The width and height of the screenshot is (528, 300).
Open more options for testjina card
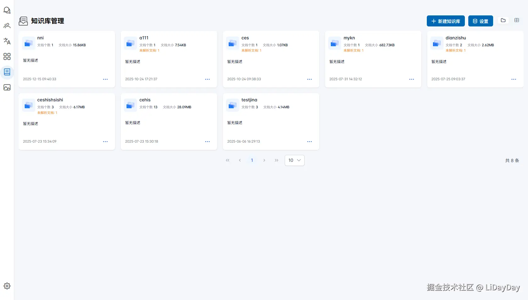point(310,142)
